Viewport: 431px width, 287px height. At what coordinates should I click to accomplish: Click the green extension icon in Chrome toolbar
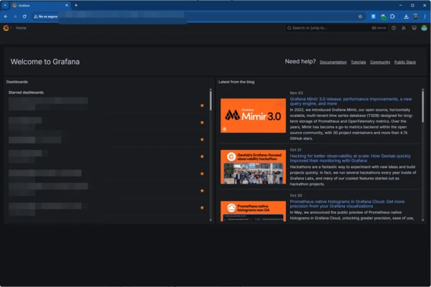tap(383, 17)
